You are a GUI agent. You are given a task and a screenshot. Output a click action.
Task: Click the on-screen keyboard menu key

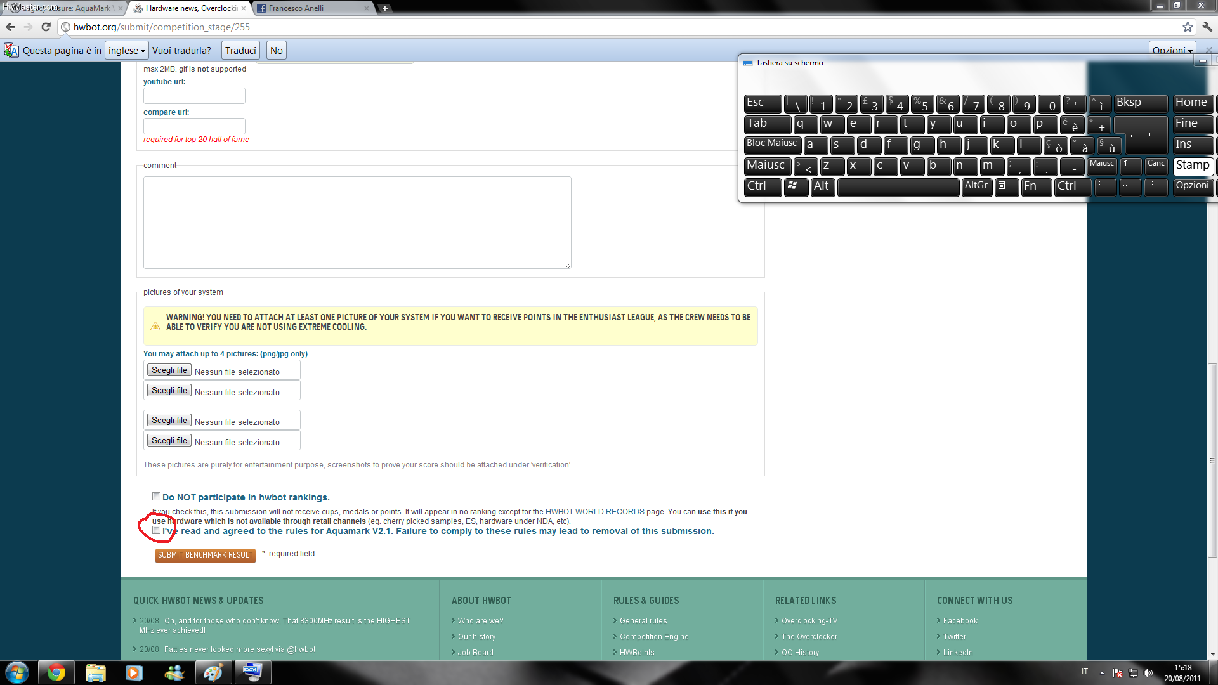pos(1007,186)
